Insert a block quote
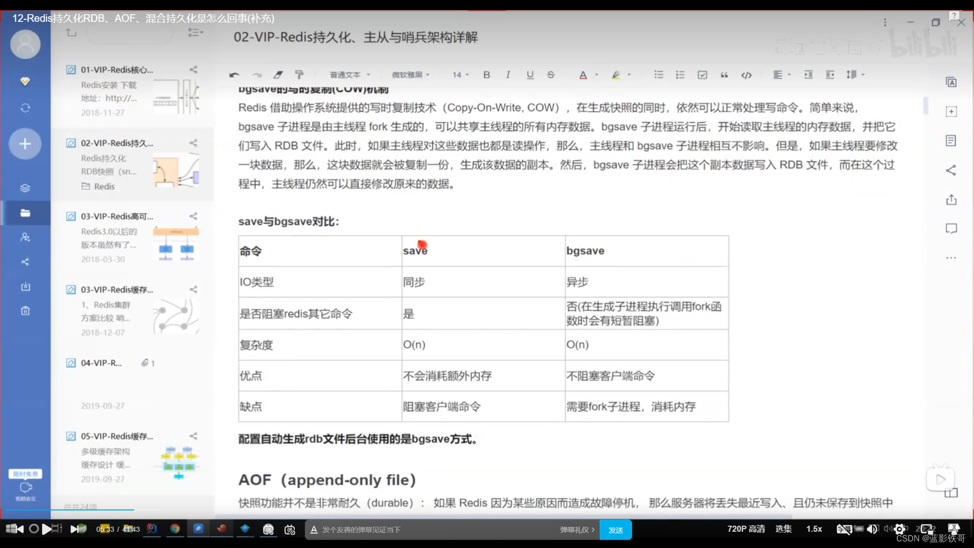The height and width of the screenshot is (548, 974). [724, 75]
